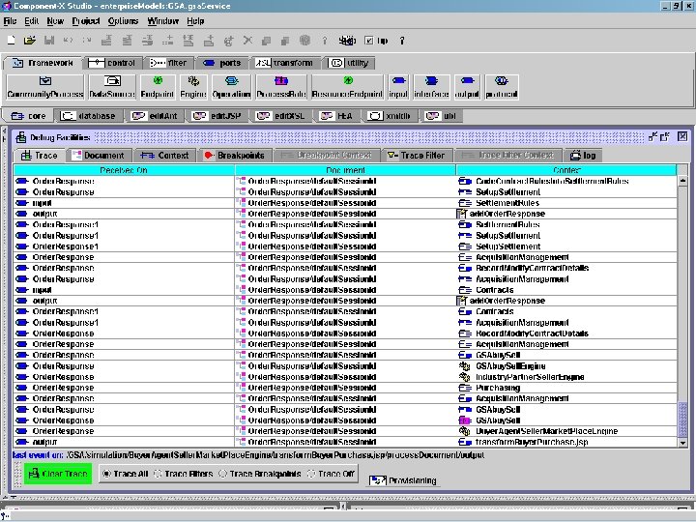Switch to the control palette tab
696x522 pixels.
(113, 63)
